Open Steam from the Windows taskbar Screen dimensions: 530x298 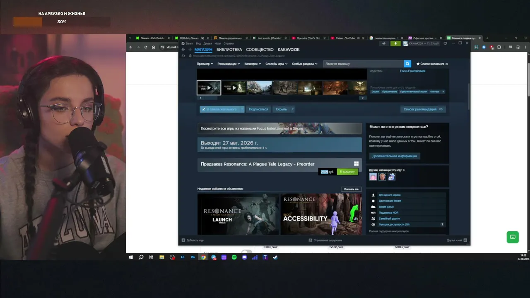point(275,257)
